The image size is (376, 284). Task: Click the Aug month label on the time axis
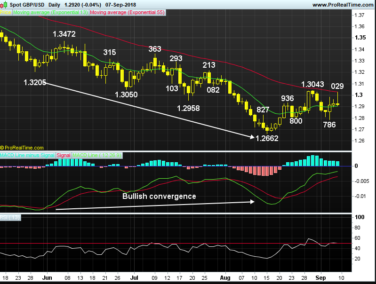click(x=225, y=278)
